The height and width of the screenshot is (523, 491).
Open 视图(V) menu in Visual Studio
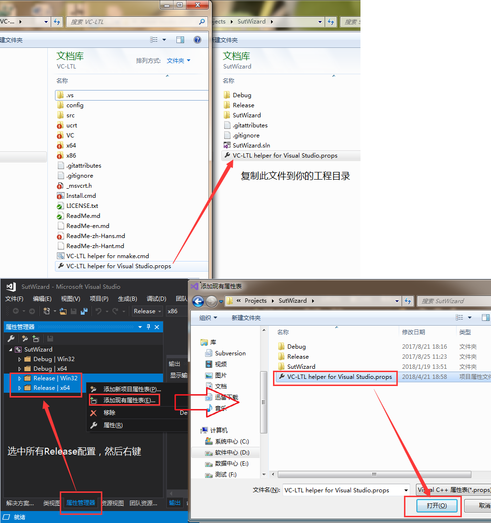click(x=70, y=299)
